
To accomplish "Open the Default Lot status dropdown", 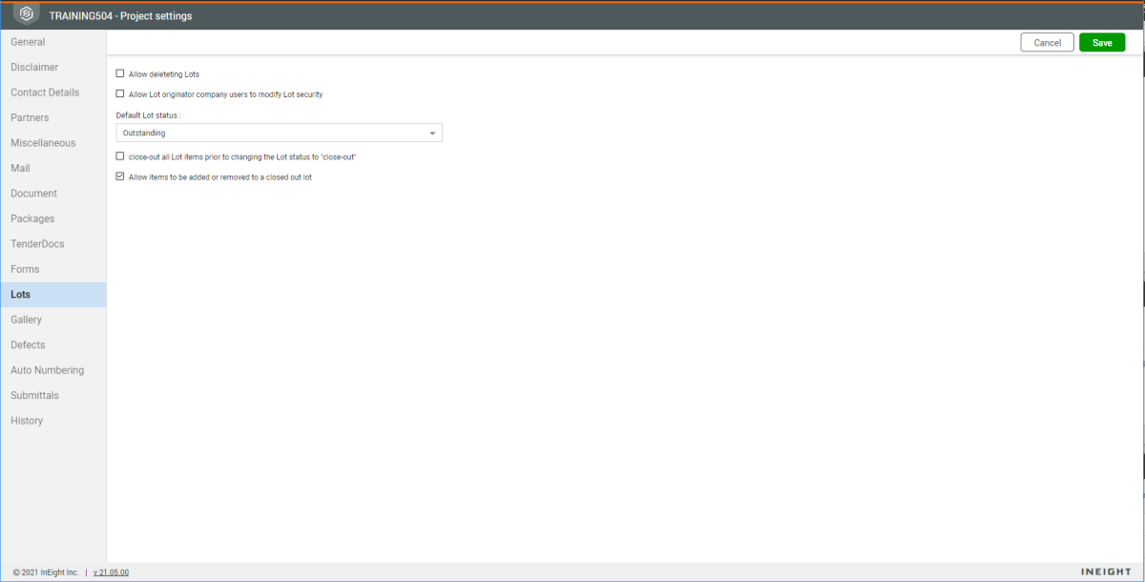I will tap(279, 134).
